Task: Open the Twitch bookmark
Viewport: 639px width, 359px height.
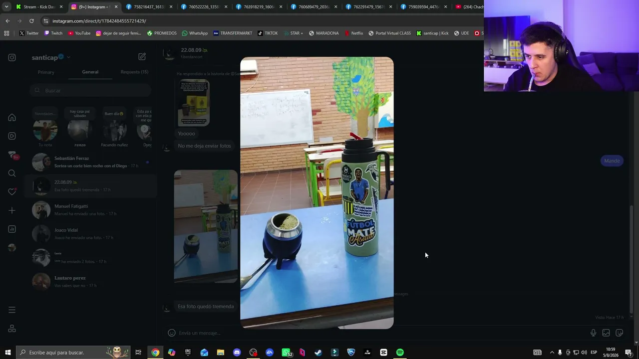Action: pos(53,33)
